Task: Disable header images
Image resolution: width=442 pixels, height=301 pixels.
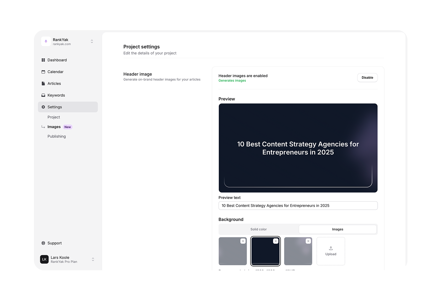Action: [367, 78]
